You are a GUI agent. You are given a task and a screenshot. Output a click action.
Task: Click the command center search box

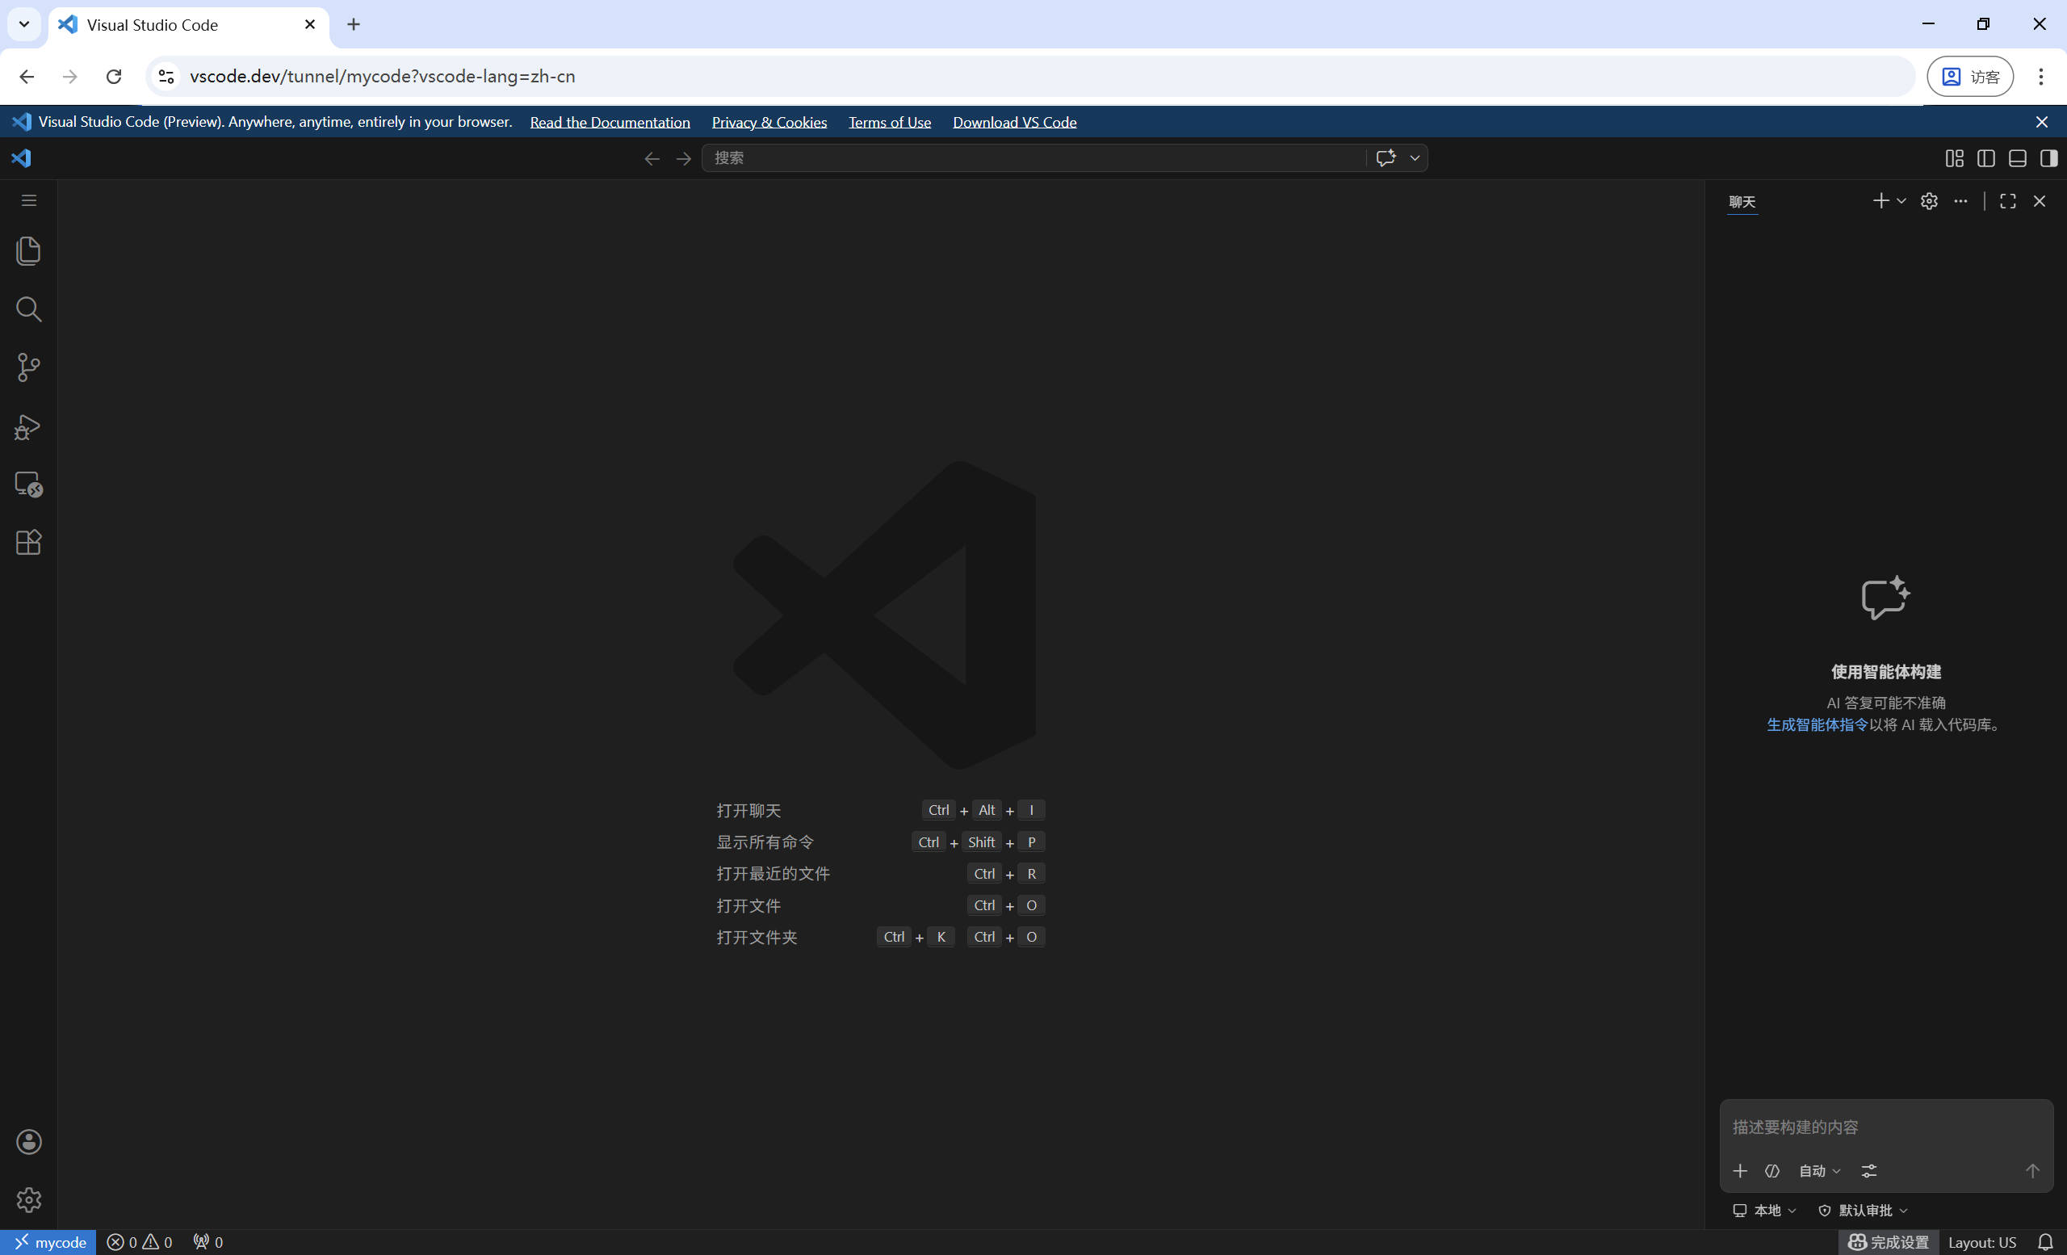tap(1033, 157)
